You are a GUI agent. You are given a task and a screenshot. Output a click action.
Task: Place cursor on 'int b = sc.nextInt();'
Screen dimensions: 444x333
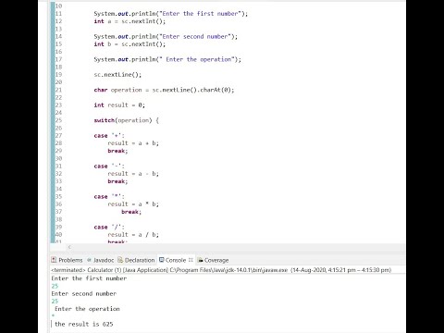click(x=129, y=44)
